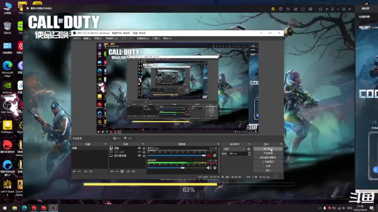Image resolution: width=378 pixels, height=212 pixels.
Task: Open Recycle Bin desktop icon
Action: (8, 28)
